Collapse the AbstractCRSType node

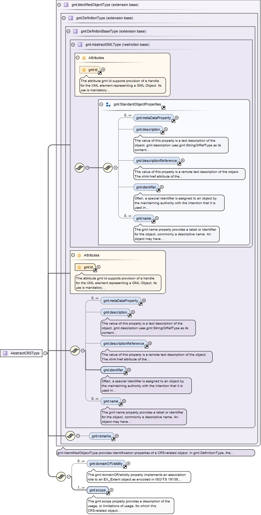pyautogui.click(x=45, y=353)
